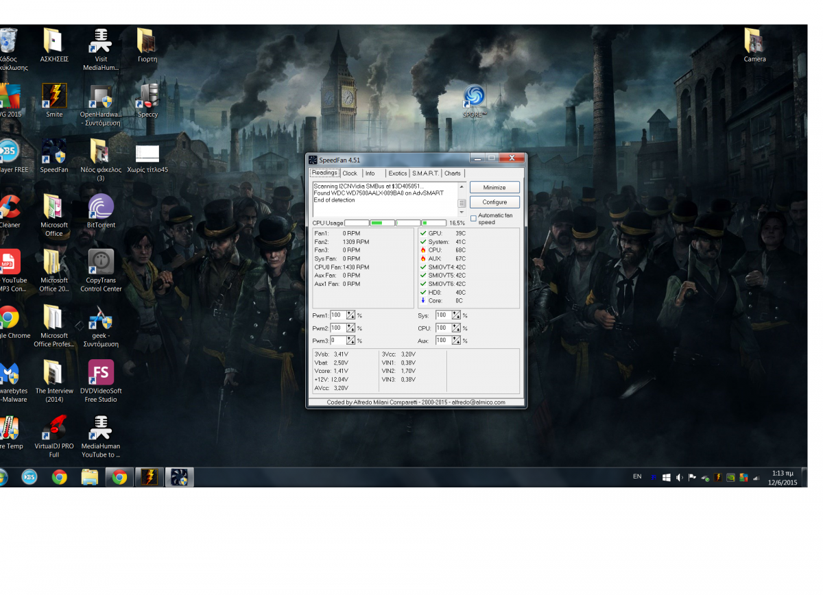Switch to the Clock tab
The height and width of the screenshot is (595, 823).
click(350, 173)
